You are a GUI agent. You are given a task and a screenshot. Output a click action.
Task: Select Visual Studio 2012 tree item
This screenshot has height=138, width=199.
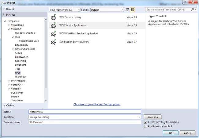[x=29, y=41]
